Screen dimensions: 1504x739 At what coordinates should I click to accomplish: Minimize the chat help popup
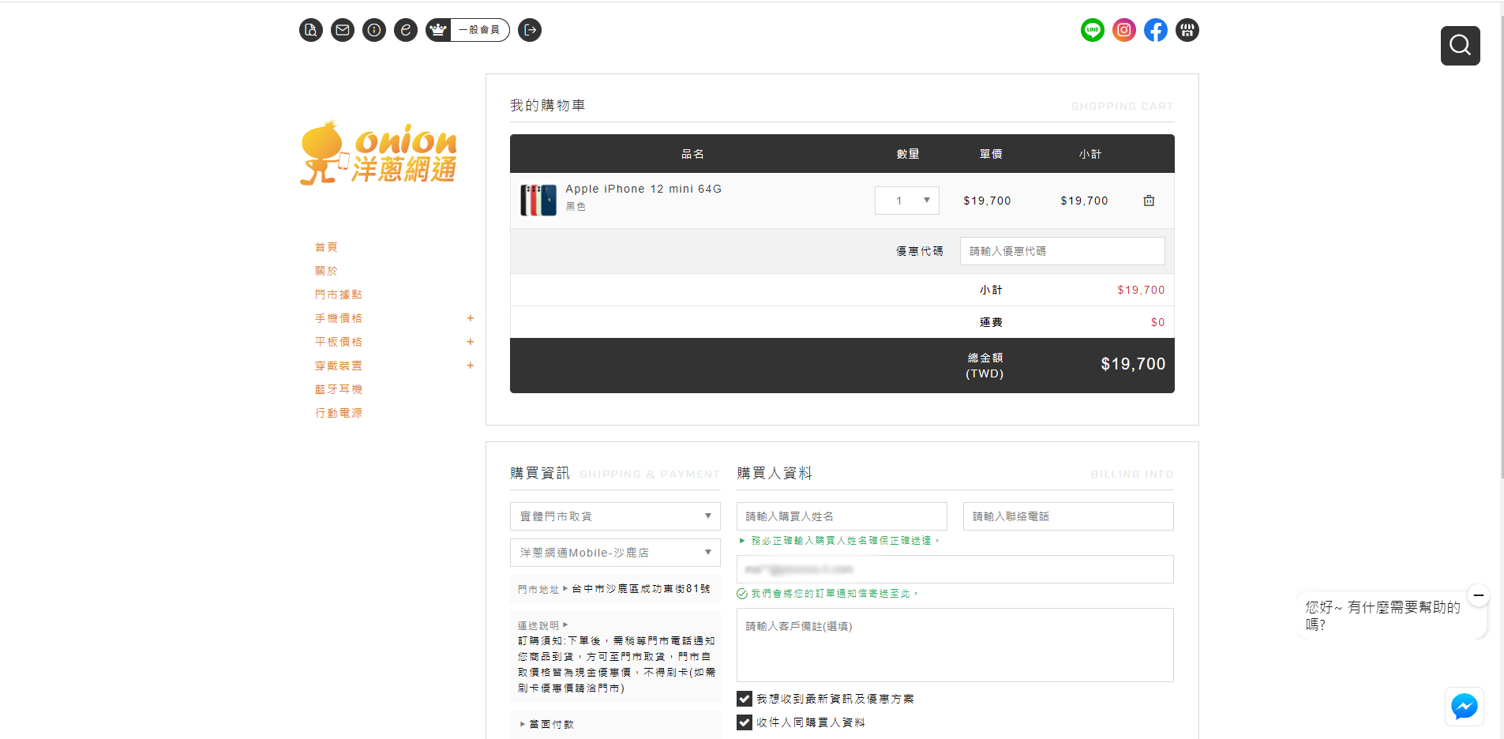click(x=1478, y=595)
